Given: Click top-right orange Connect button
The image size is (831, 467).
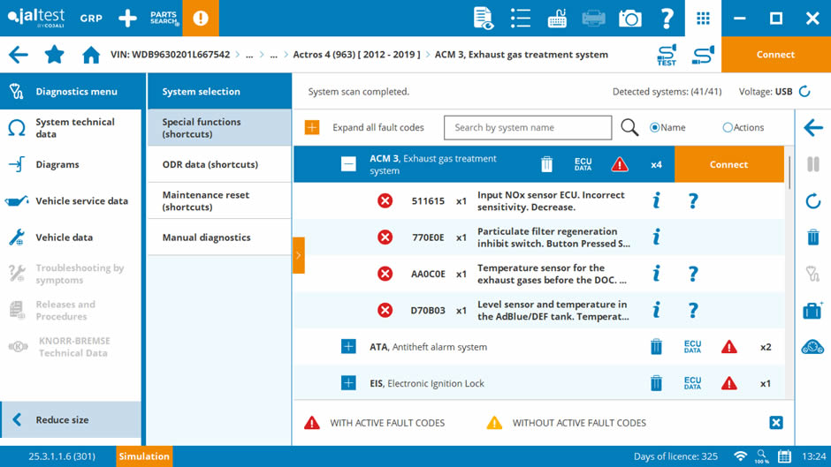Looking at the screenshot, I should [776, 55].
